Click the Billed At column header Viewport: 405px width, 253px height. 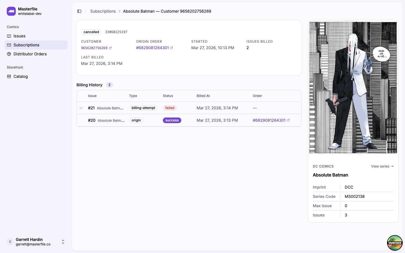pos(203,96)
